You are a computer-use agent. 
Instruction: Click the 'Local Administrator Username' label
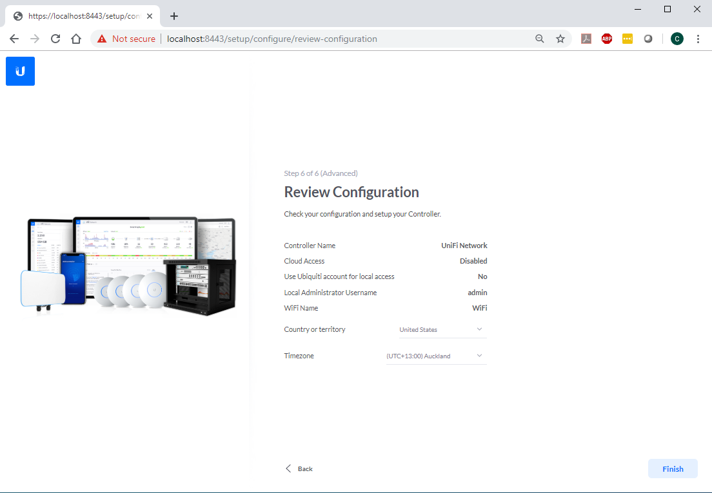[x=330, y=293]
